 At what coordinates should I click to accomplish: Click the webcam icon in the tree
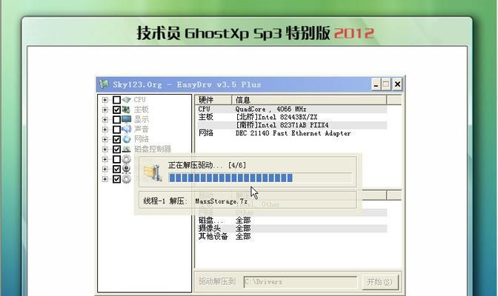click(127, 169)
